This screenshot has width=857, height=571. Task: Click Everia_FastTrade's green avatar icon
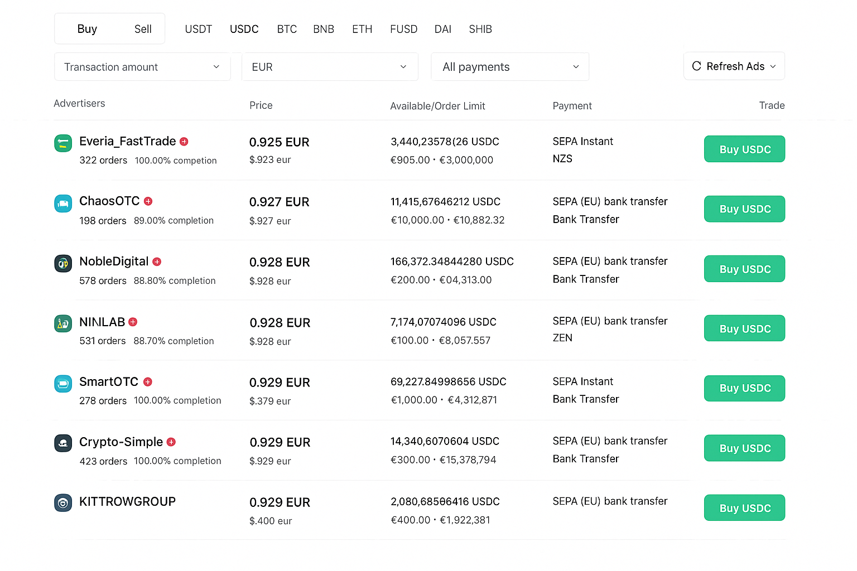pyautogui.click(x=63, y=143)
